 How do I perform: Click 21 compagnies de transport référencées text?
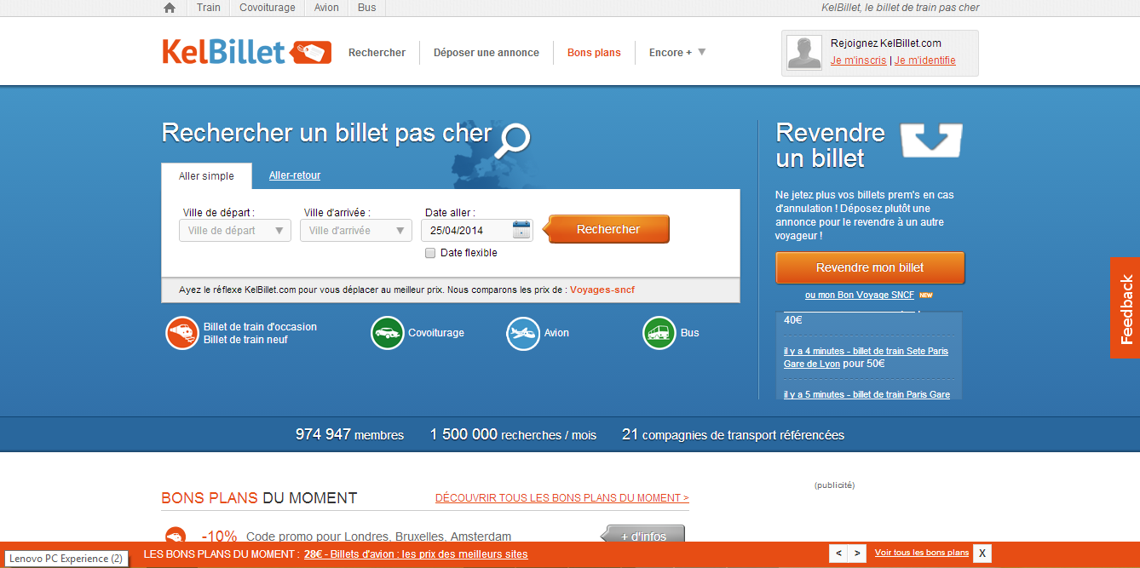(733, 434)
